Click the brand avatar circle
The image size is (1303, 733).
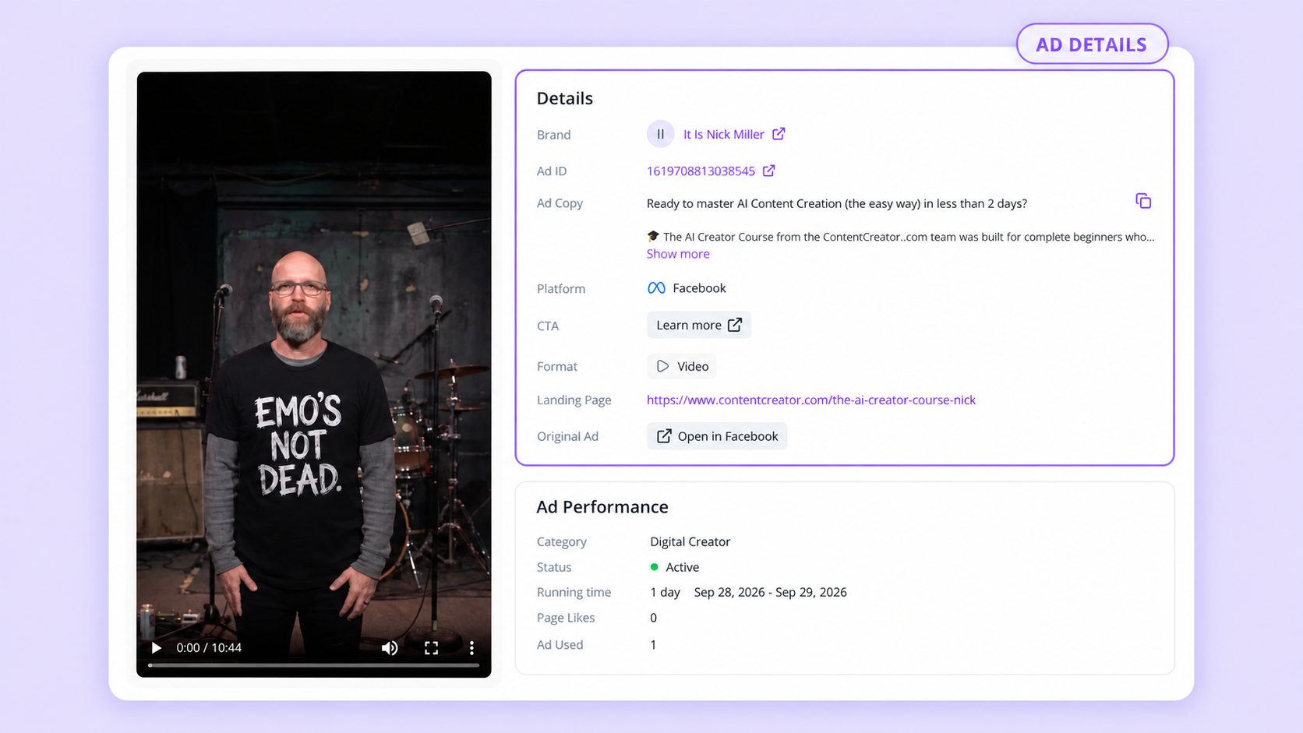tap(660, 134)
